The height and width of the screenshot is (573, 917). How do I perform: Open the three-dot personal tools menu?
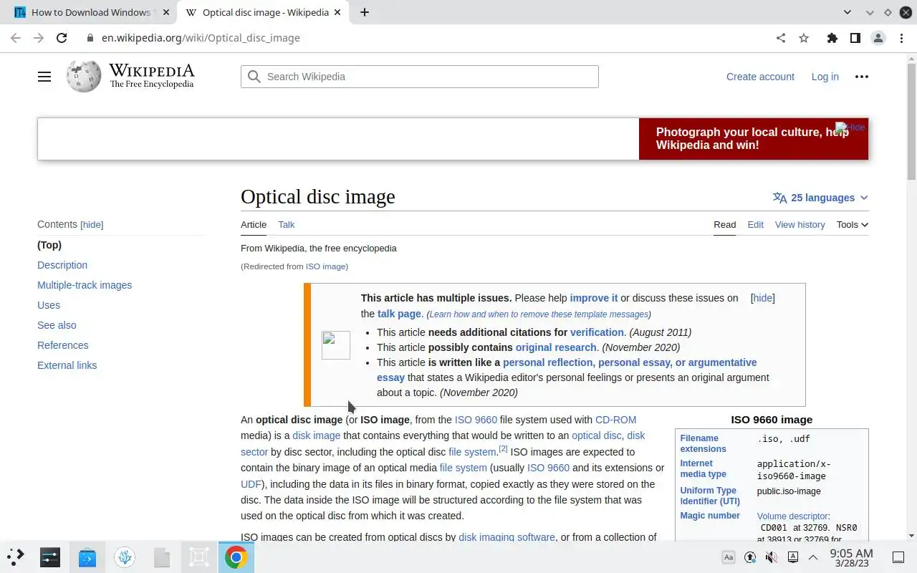862,77
